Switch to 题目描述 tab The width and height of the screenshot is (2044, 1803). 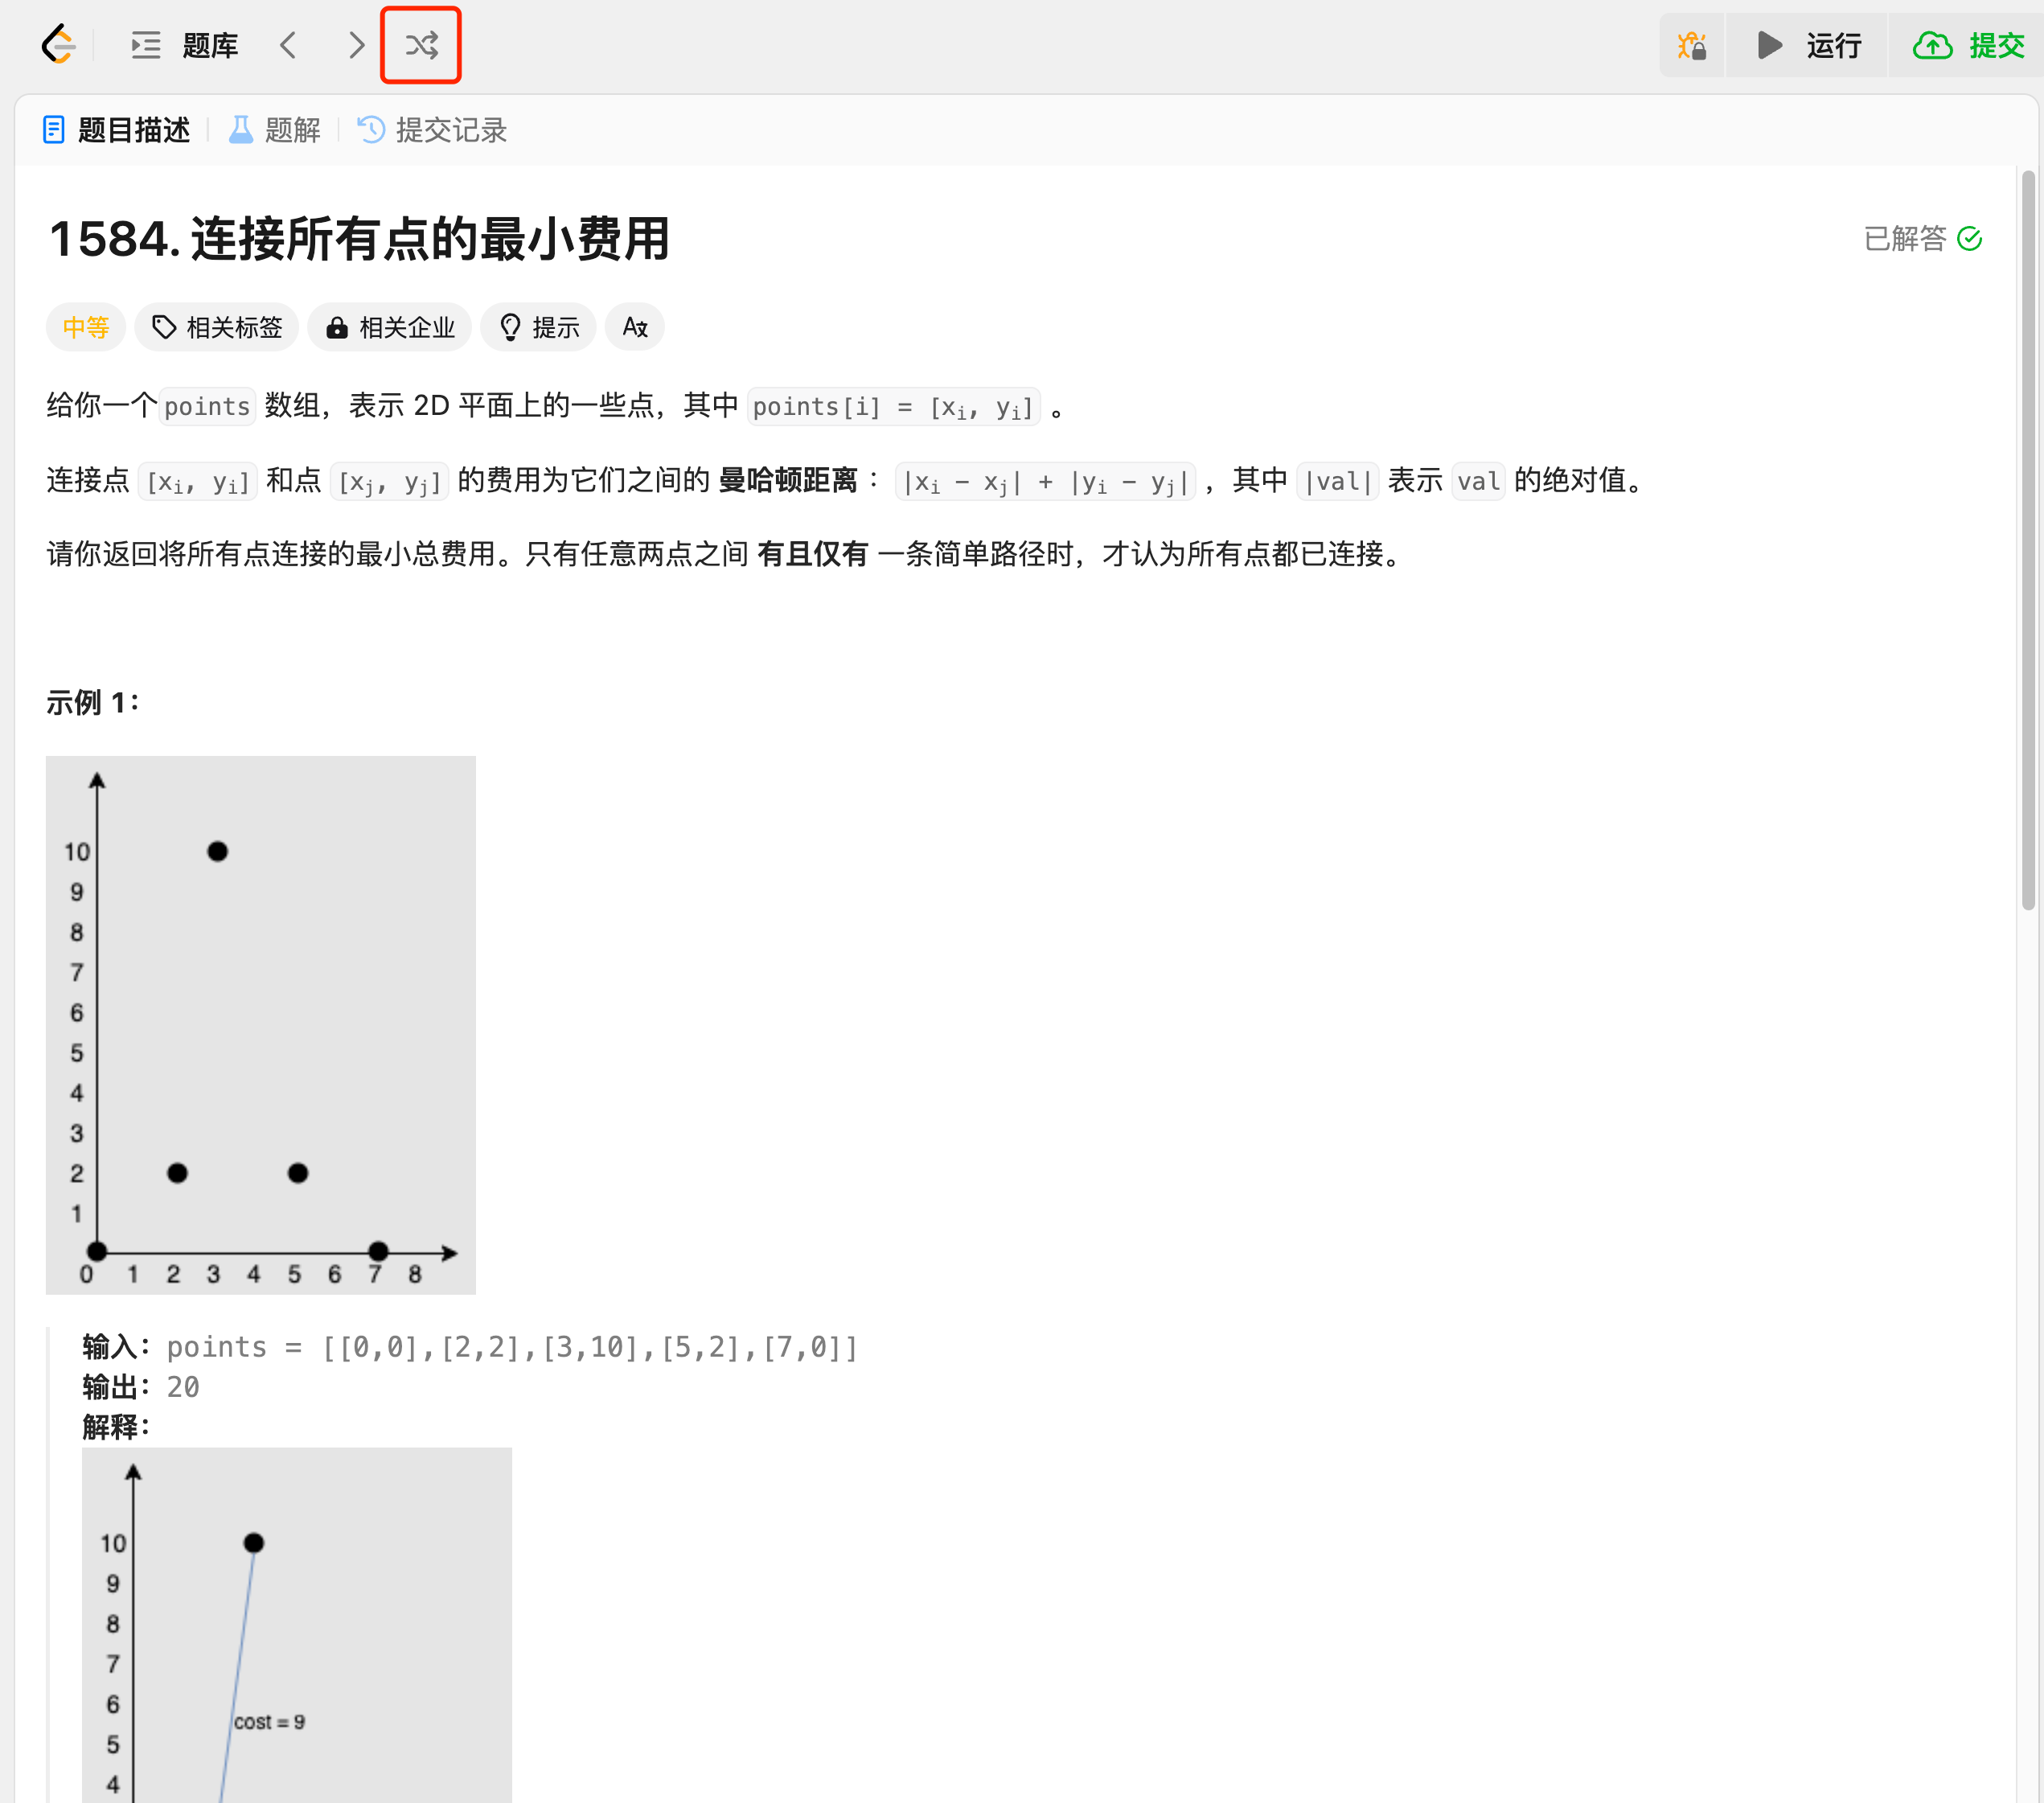tap(117, 130)
